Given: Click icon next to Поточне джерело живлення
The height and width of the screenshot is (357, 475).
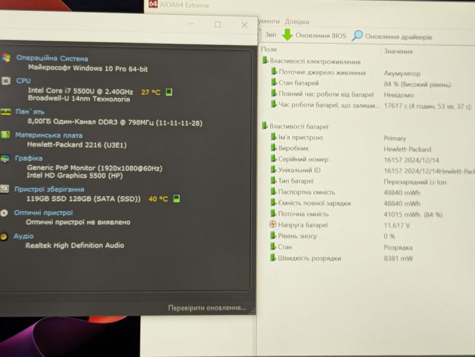Looking at the screenshot, I should tap(274, 72).
